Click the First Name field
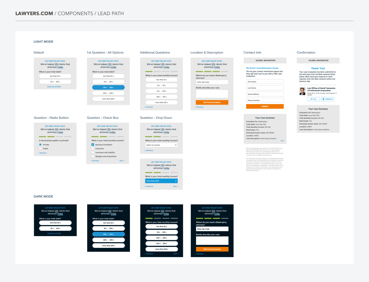This screenshot has height=282, width=369. tap(265, 82)
